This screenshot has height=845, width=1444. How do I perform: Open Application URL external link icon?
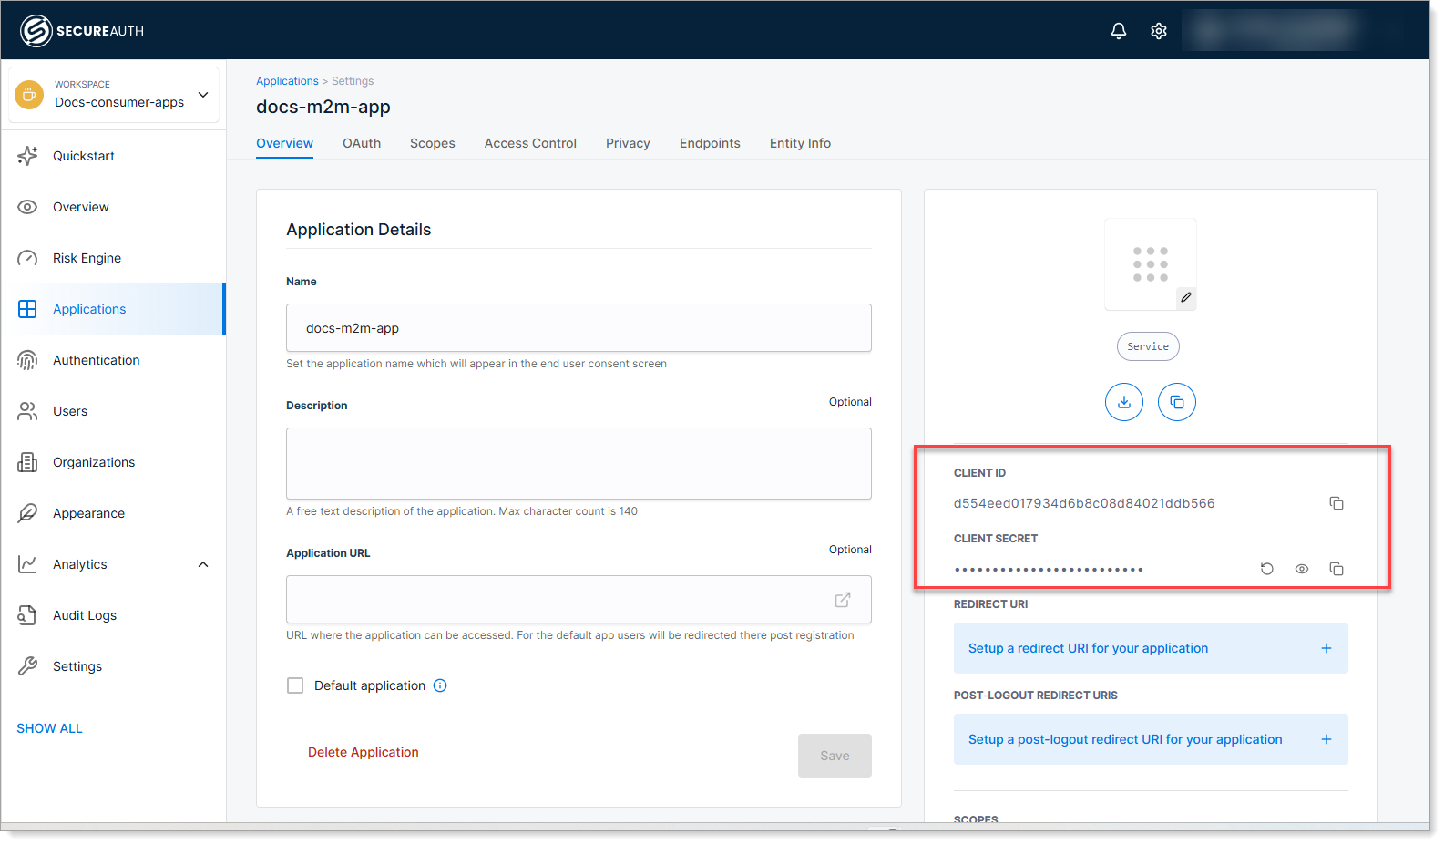click(x=843, y=600)
